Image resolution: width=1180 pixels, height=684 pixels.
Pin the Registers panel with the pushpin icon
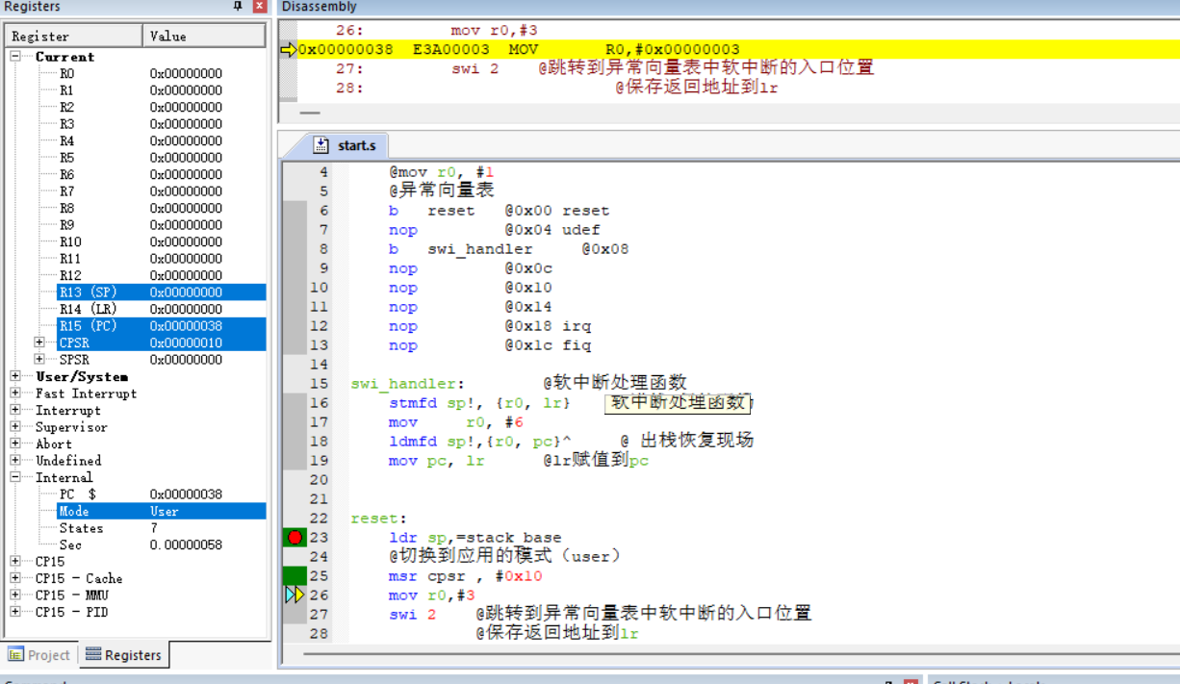[x=239, y=7]
